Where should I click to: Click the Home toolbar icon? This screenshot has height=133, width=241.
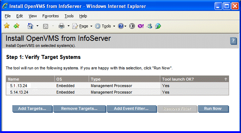pyautogui.click(x=30, y=26)
